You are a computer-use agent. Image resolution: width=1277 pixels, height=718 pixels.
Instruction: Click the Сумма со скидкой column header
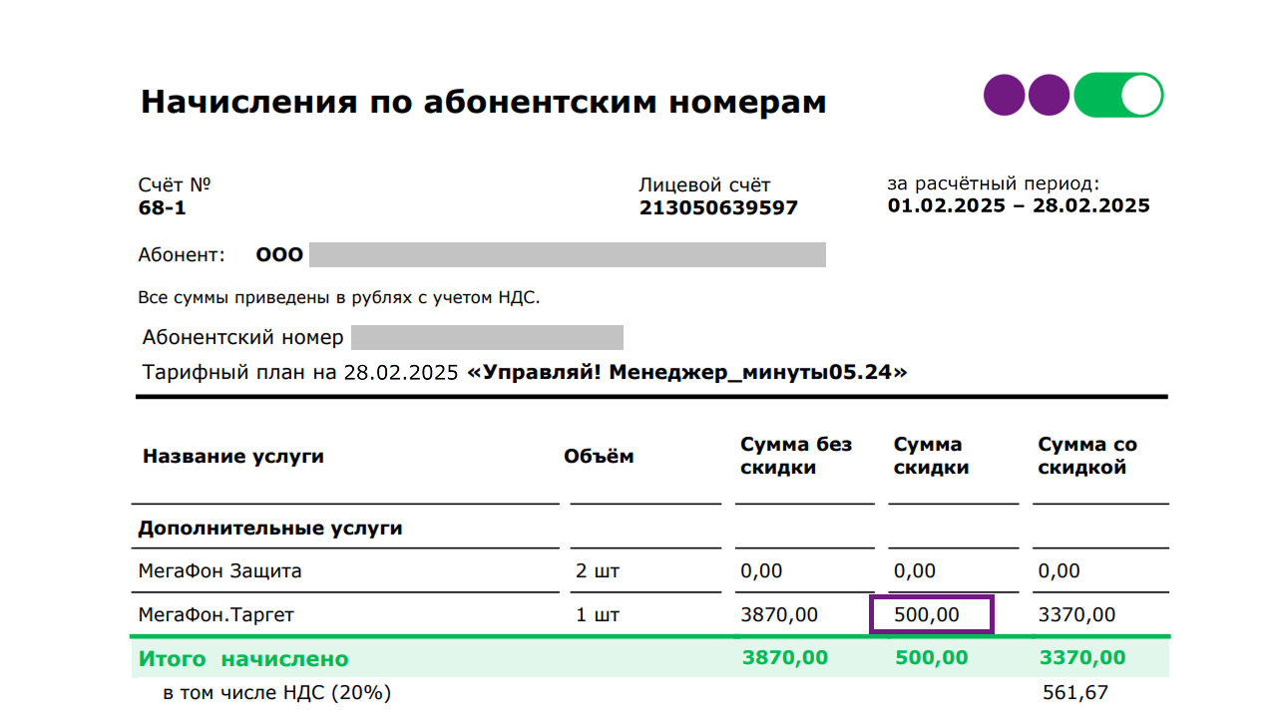pos(1087,456)
